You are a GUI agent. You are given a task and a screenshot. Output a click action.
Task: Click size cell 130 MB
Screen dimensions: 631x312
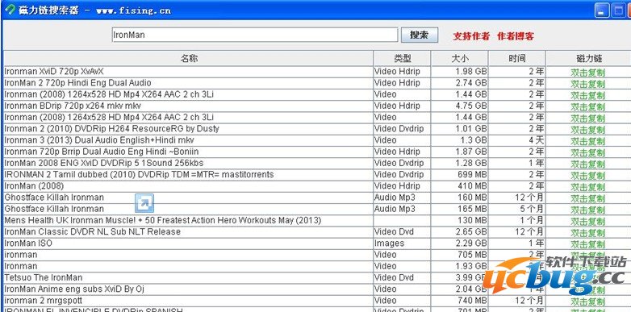pos(460,220)
